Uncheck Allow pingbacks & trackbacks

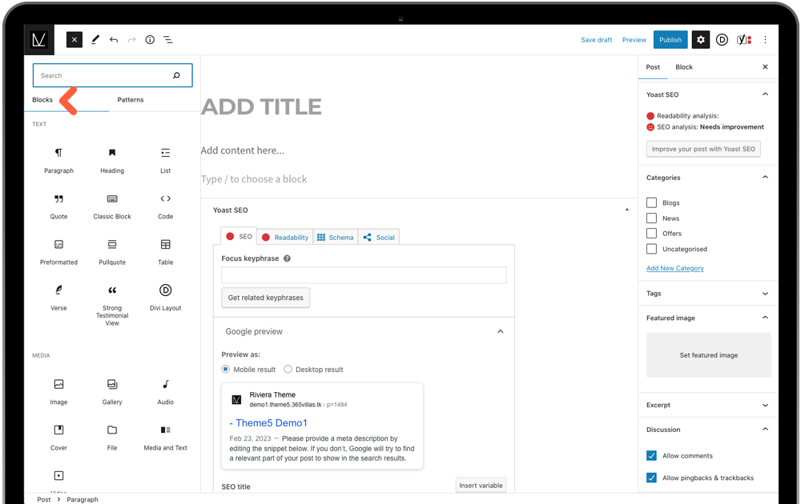[x=651, y=478]
